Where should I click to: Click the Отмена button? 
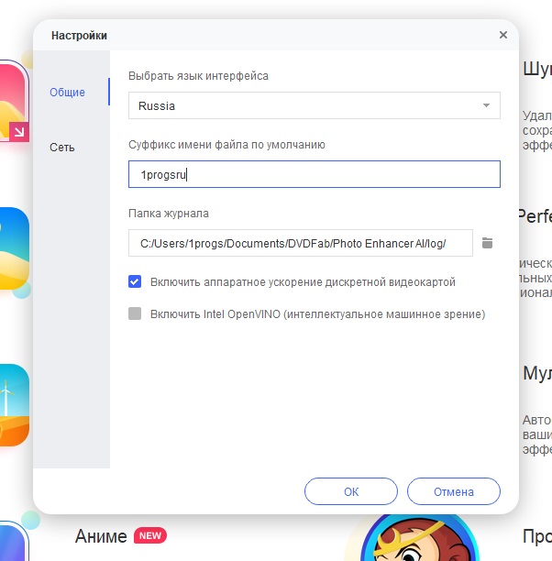pos(454,491)
